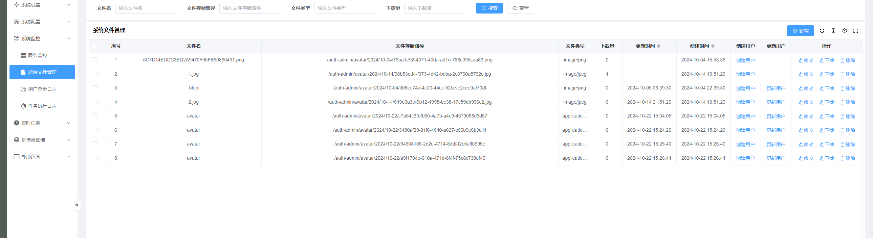
Task: Click the table density icon
Action: coord(833,31)
